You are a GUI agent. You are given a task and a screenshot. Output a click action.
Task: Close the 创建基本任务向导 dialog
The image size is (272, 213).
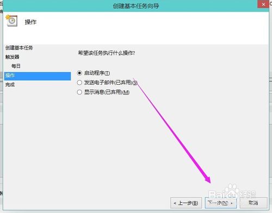click(263, 4)
